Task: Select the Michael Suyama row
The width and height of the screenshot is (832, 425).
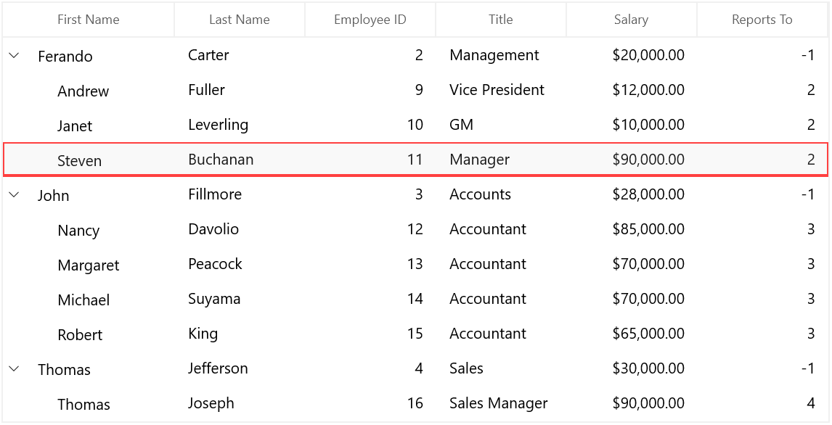Action: [x=415, y=299]
